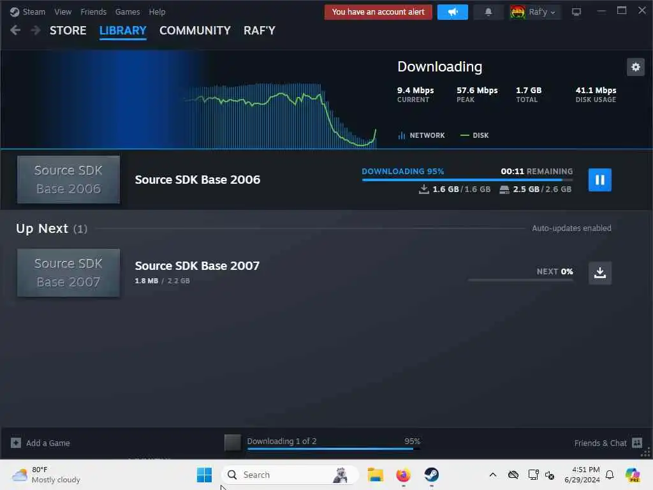Image resolution: width=653 pixels, height=490 pixels.
Task: Click the '00:11 REMAINING' text
Action: pos(536,171)
